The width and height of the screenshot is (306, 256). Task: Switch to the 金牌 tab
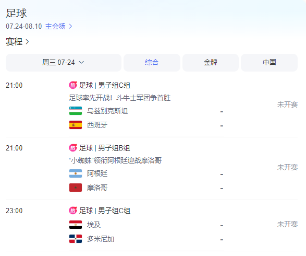[x=211, y=63]
